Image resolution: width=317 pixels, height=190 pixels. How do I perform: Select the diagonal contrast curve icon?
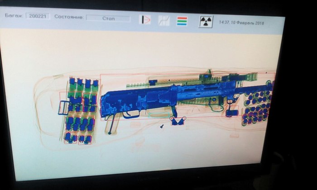[163, 20]
